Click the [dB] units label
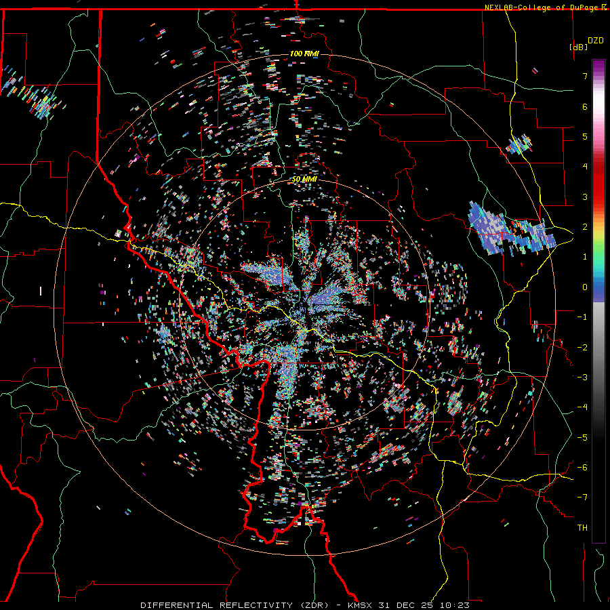Viewport: 610px width, 610px height. point(579,47)
